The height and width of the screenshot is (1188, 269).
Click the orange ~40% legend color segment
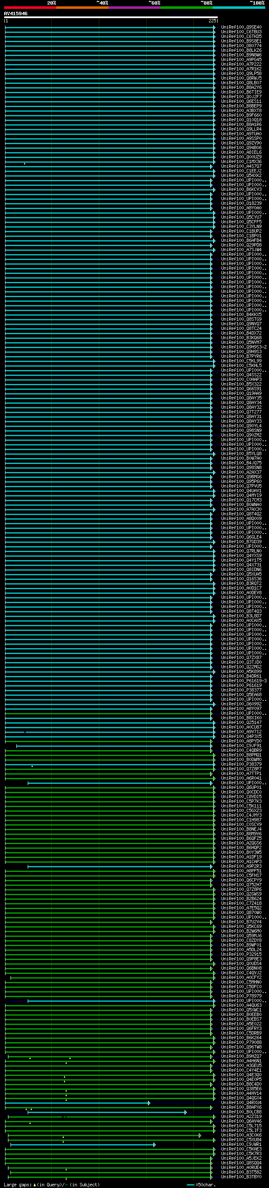[82, 8]
